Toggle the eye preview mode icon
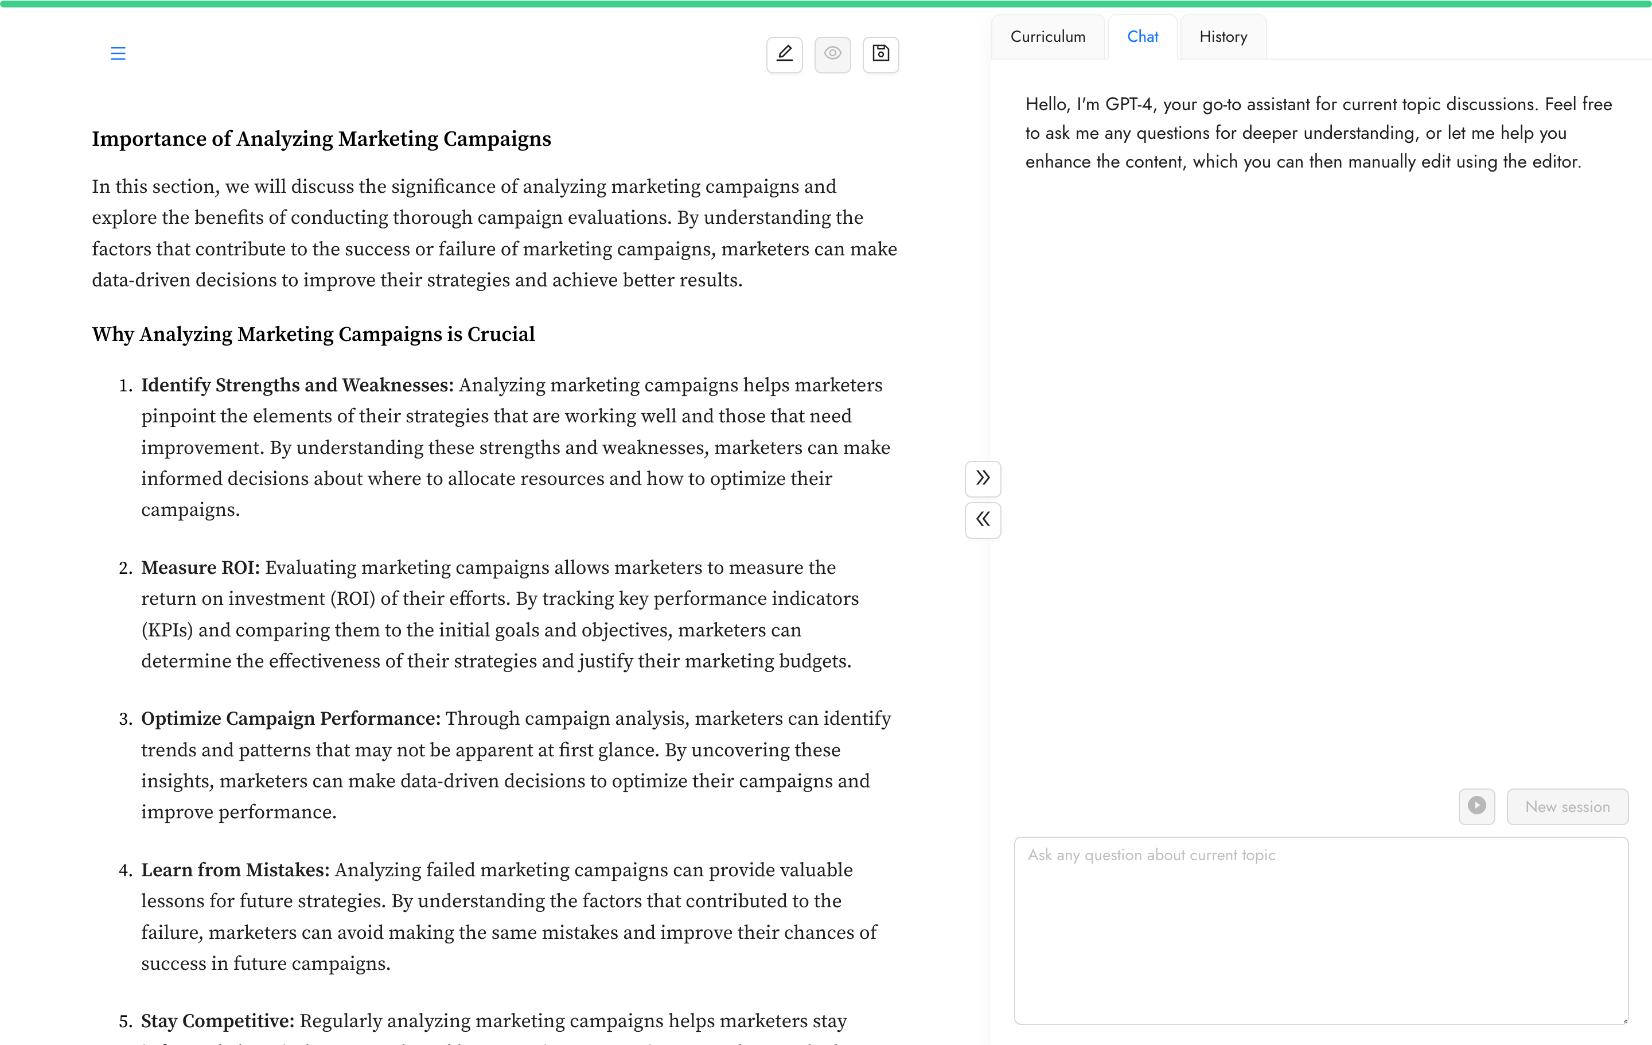Viewport: 1652px width, 1045px height. [x=832, y=54]
